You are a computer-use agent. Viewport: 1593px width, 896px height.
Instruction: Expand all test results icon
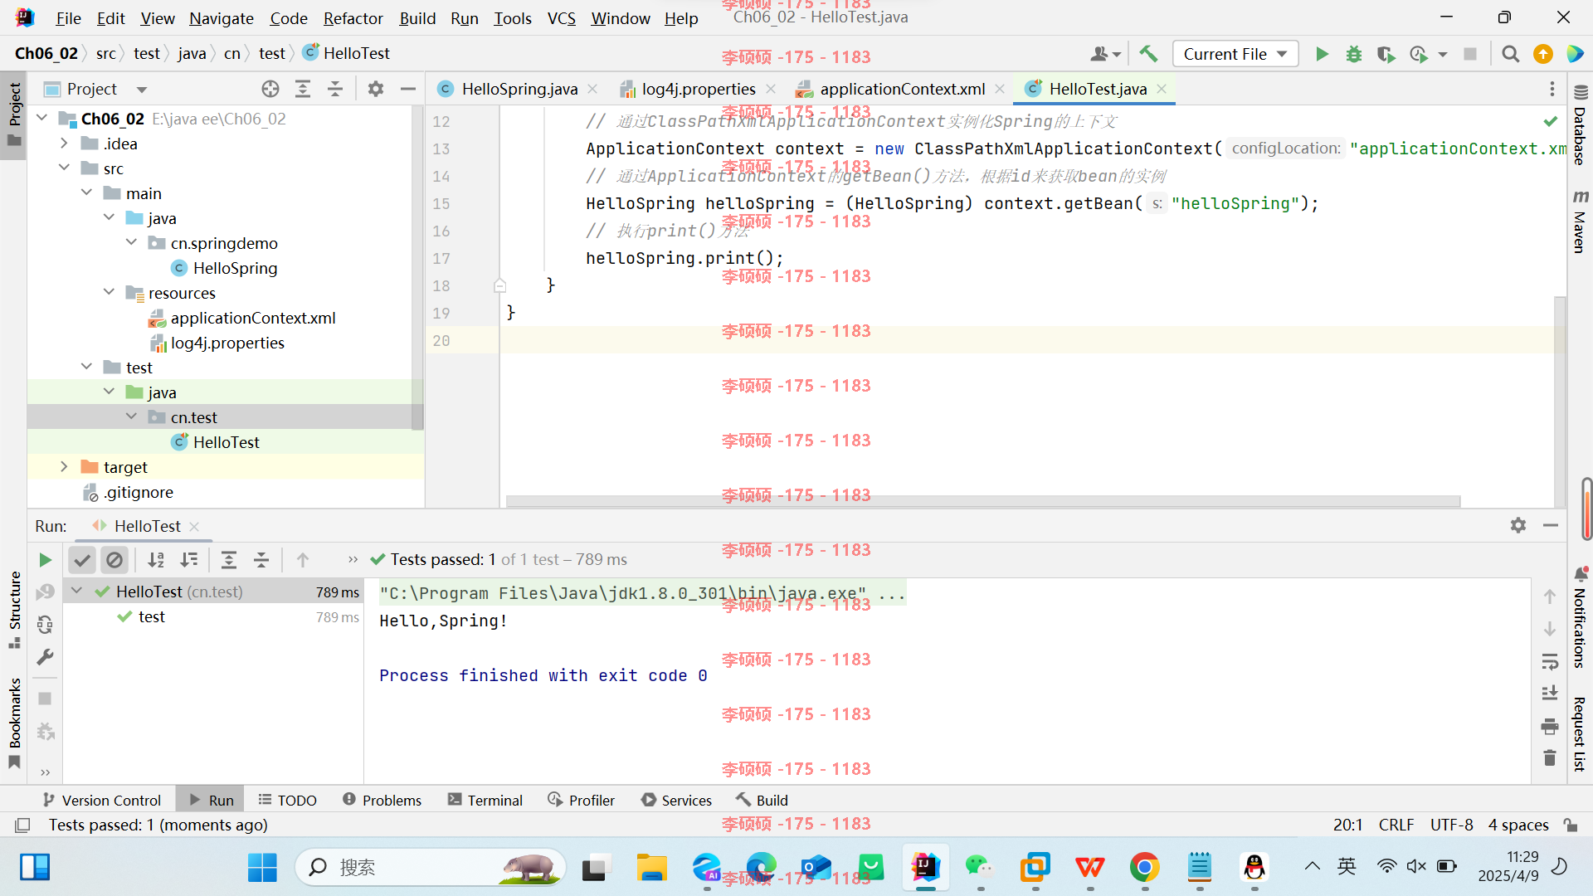click(229, 560)
